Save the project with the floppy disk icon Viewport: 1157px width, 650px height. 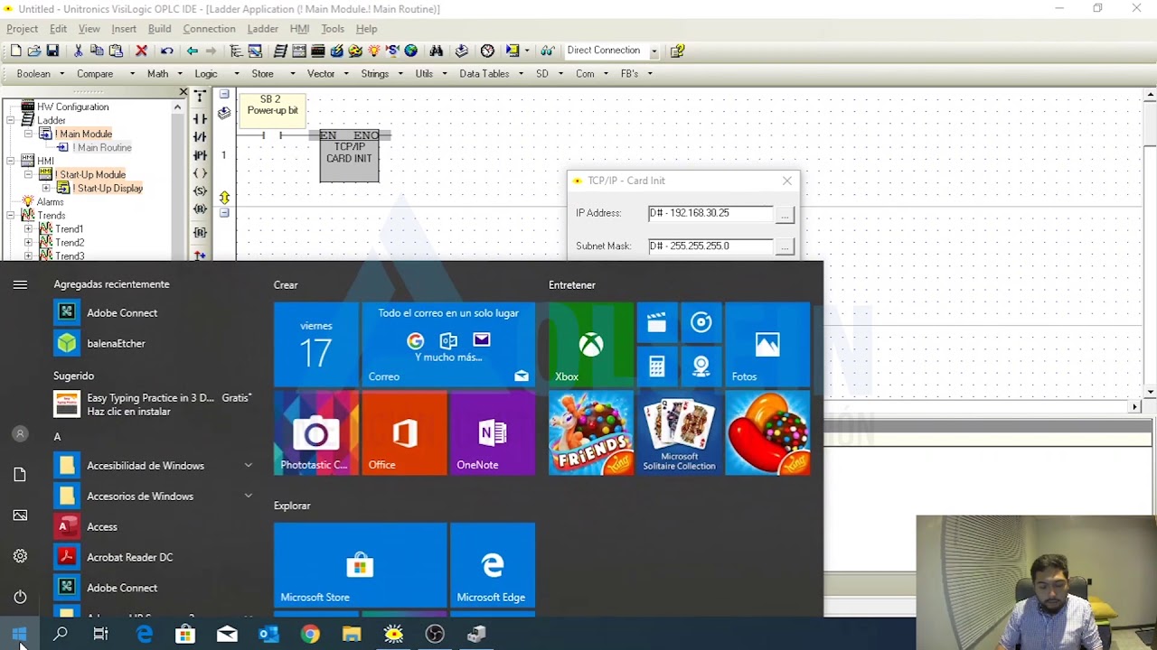coord(52,51)
